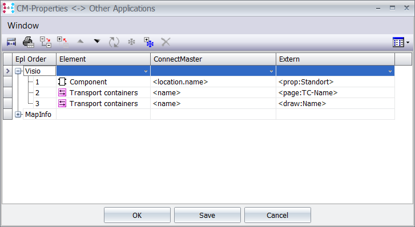The width and height of the screenshot is (415, 227).
Task: Click the blue asterisk add entry icon
Action: point(148,42)
